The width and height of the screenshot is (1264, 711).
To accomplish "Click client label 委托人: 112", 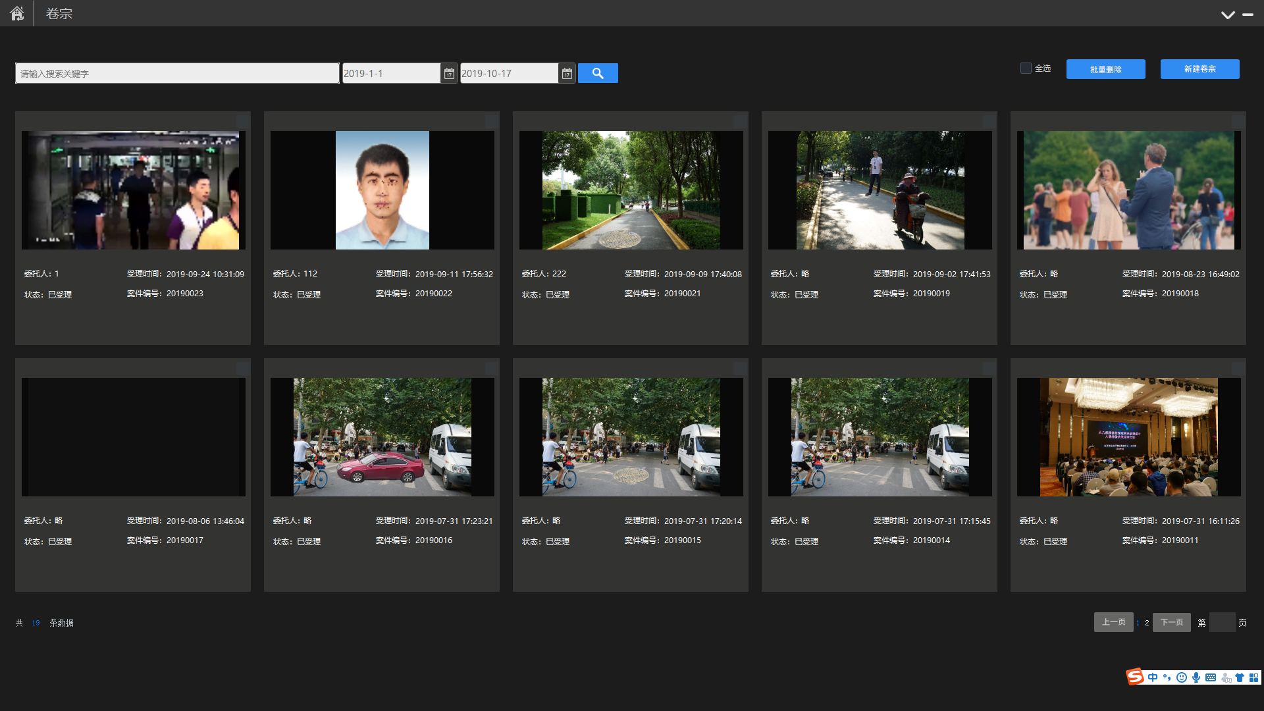I will 295,274.
